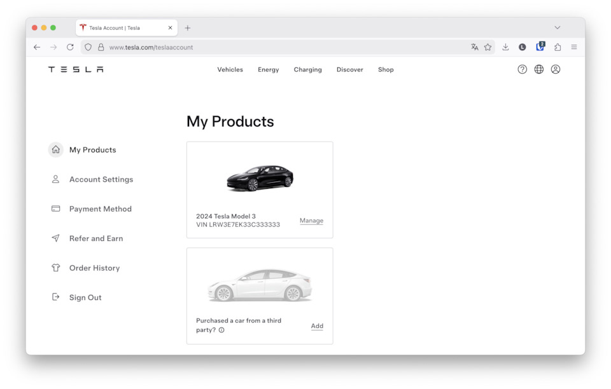Click the info icon after third party text
The width and height of the screenshot is (611, 389).
pos(221,330)
